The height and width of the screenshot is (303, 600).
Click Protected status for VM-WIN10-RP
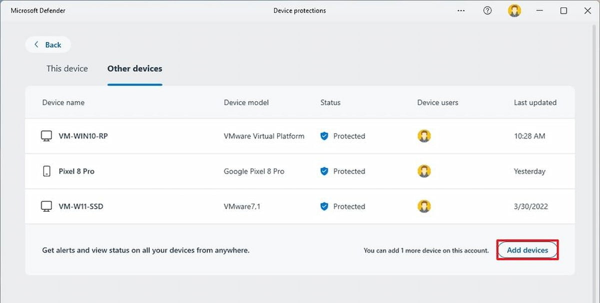pos(349,136)
